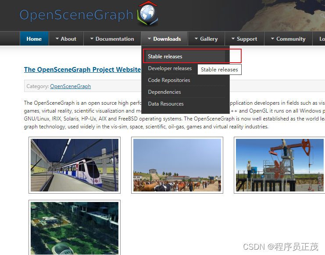Expand the Support dropdown arrow
This screenshot has width=325, height=255.
pyautogui.click(x=233, y=39)
